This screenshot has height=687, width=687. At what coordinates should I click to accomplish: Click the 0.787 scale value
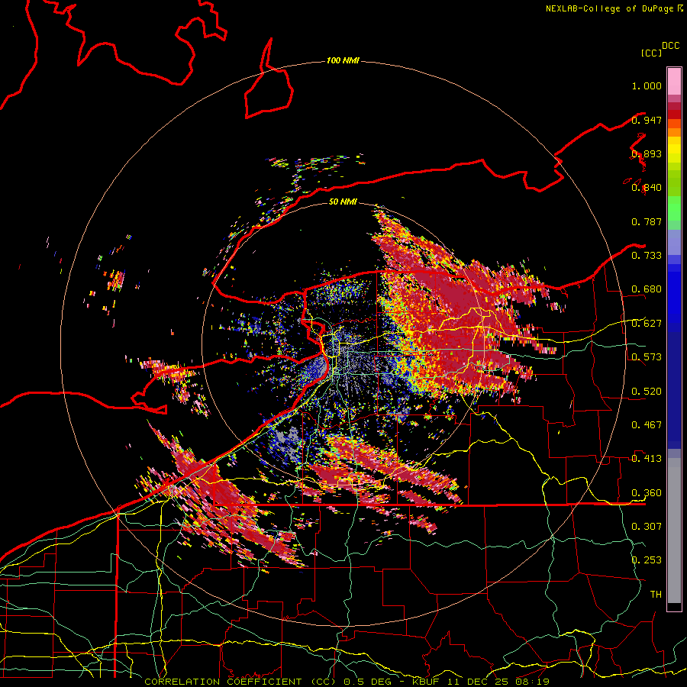tap(647, 221)
